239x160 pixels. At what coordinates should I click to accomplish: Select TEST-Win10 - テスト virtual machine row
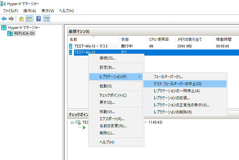point(153,46)
